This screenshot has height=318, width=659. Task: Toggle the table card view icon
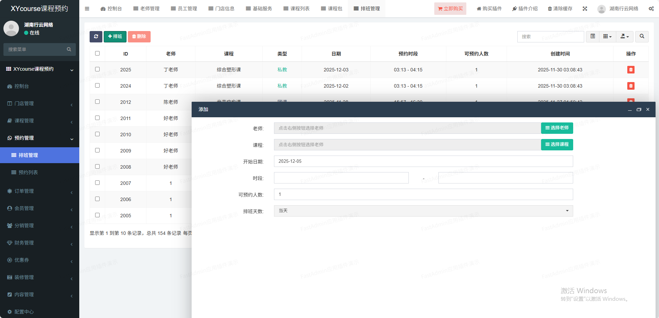coord(592,37)
